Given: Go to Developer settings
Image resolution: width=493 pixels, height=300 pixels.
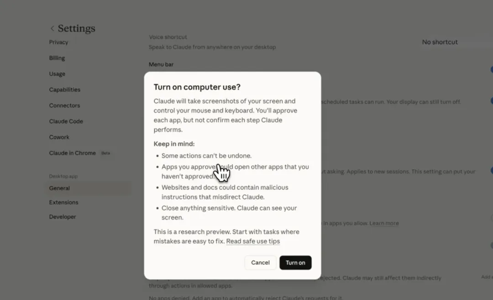Looking at the screenshot, I should 62,216.
